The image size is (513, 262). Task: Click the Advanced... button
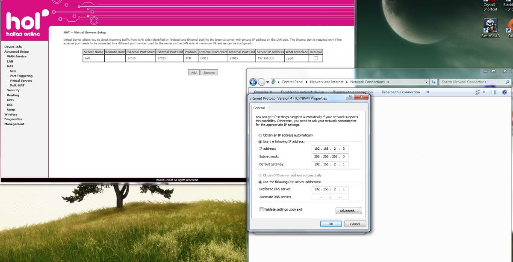[349, 211]
